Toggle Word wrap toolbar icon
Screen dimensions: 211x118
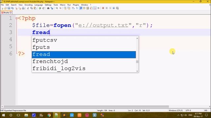tap(73, 8)
